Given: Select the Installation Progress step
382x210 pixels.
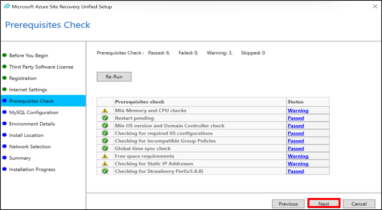Looking at the screenshot, I should [32, 169].
